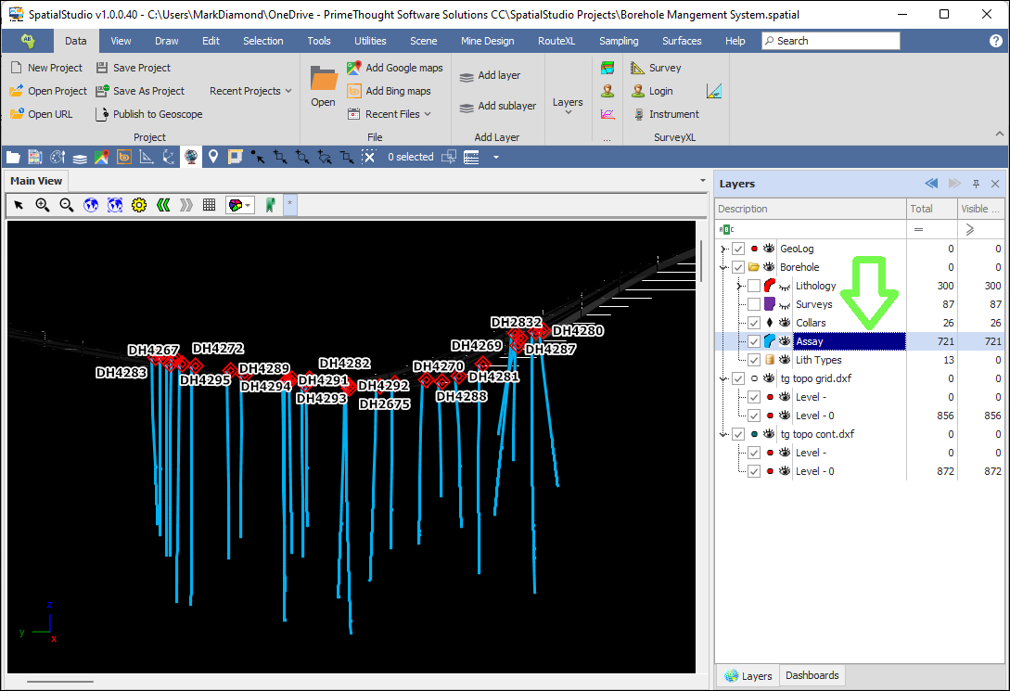Expand the Layers ribbon dropdown
1010x691 pixels.
[x=568, y=106]
